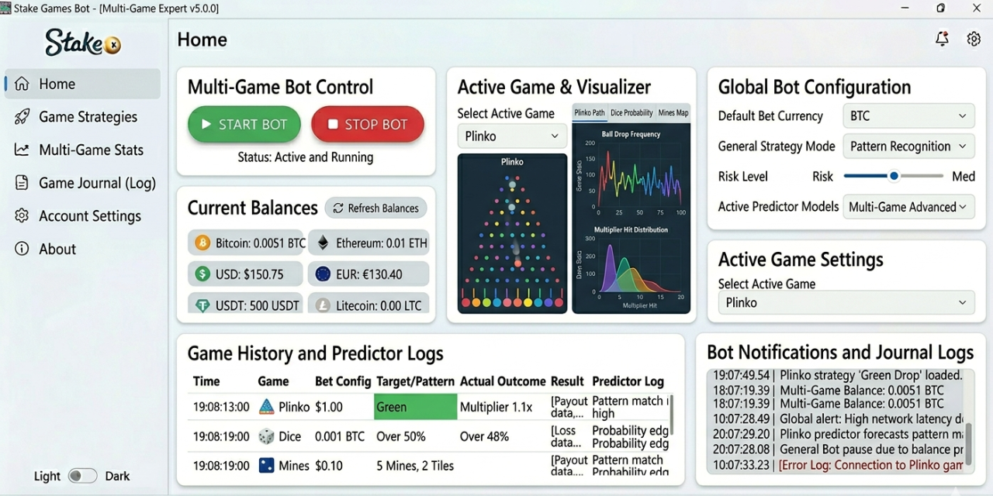
Task: Click the 'Green Drop' loaded log line
Action: (838, 375)
